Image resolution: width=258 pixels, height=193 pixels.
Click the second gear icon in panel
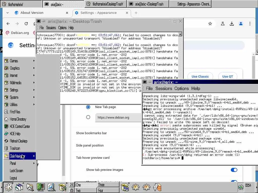tap(146, 187)
